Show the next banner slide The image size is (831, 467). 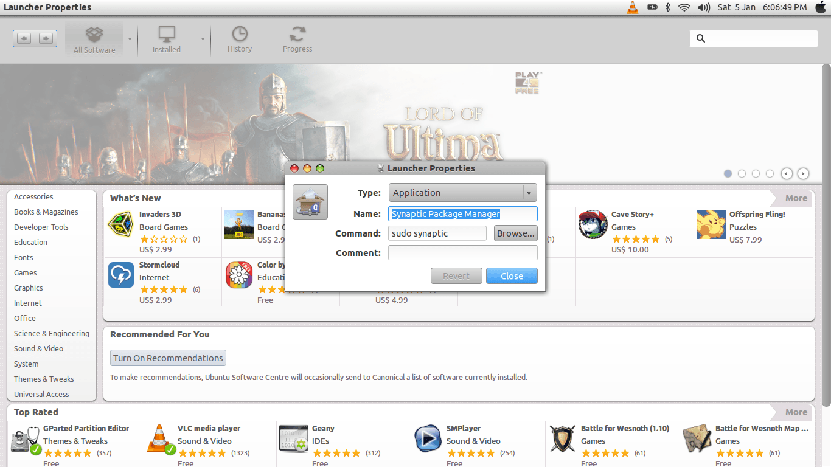(x=803, y=173)
